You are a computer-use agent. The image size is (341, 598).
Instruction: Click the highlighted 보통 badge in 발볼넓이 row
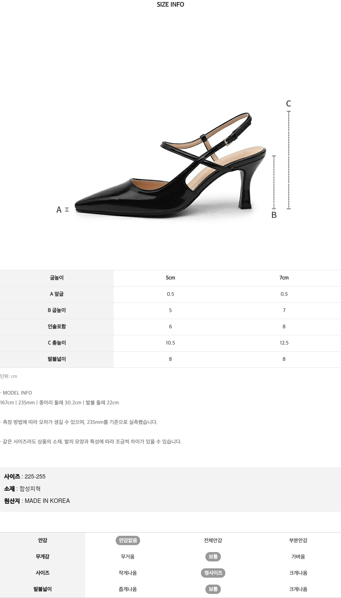213,589
